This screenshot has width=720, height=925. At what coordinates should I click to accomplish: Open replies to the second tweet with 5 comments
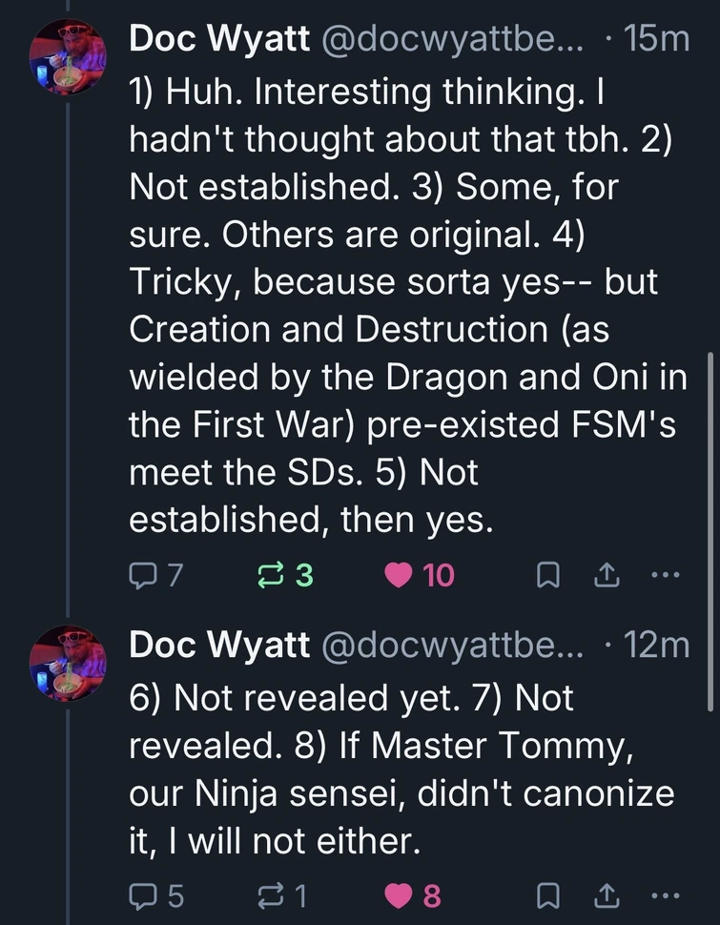(141, 894)
